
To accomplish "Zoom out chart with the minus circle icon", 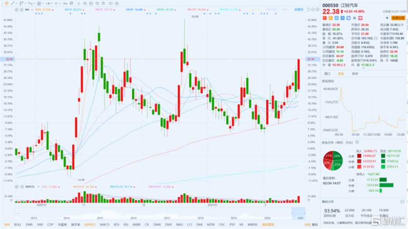I will coord(313,10).
